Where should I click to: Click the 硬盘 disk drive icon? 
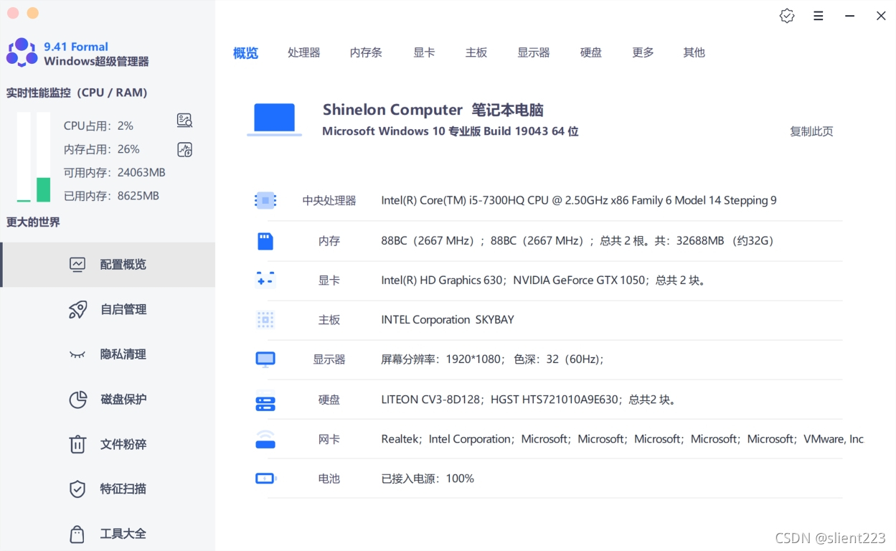[265, 403]
